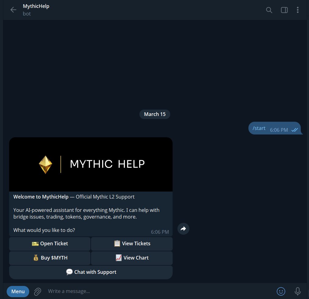Click the read receipt checkmarks on /start
309x299 pixels.
pyautogui.click(x=294, y=130)
